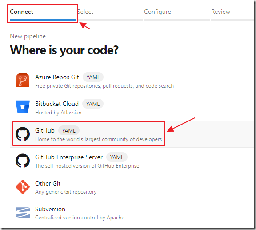Select the Other Git option
Image resolution: width=256 pixels, height=230 pixels.
point(48,183)
